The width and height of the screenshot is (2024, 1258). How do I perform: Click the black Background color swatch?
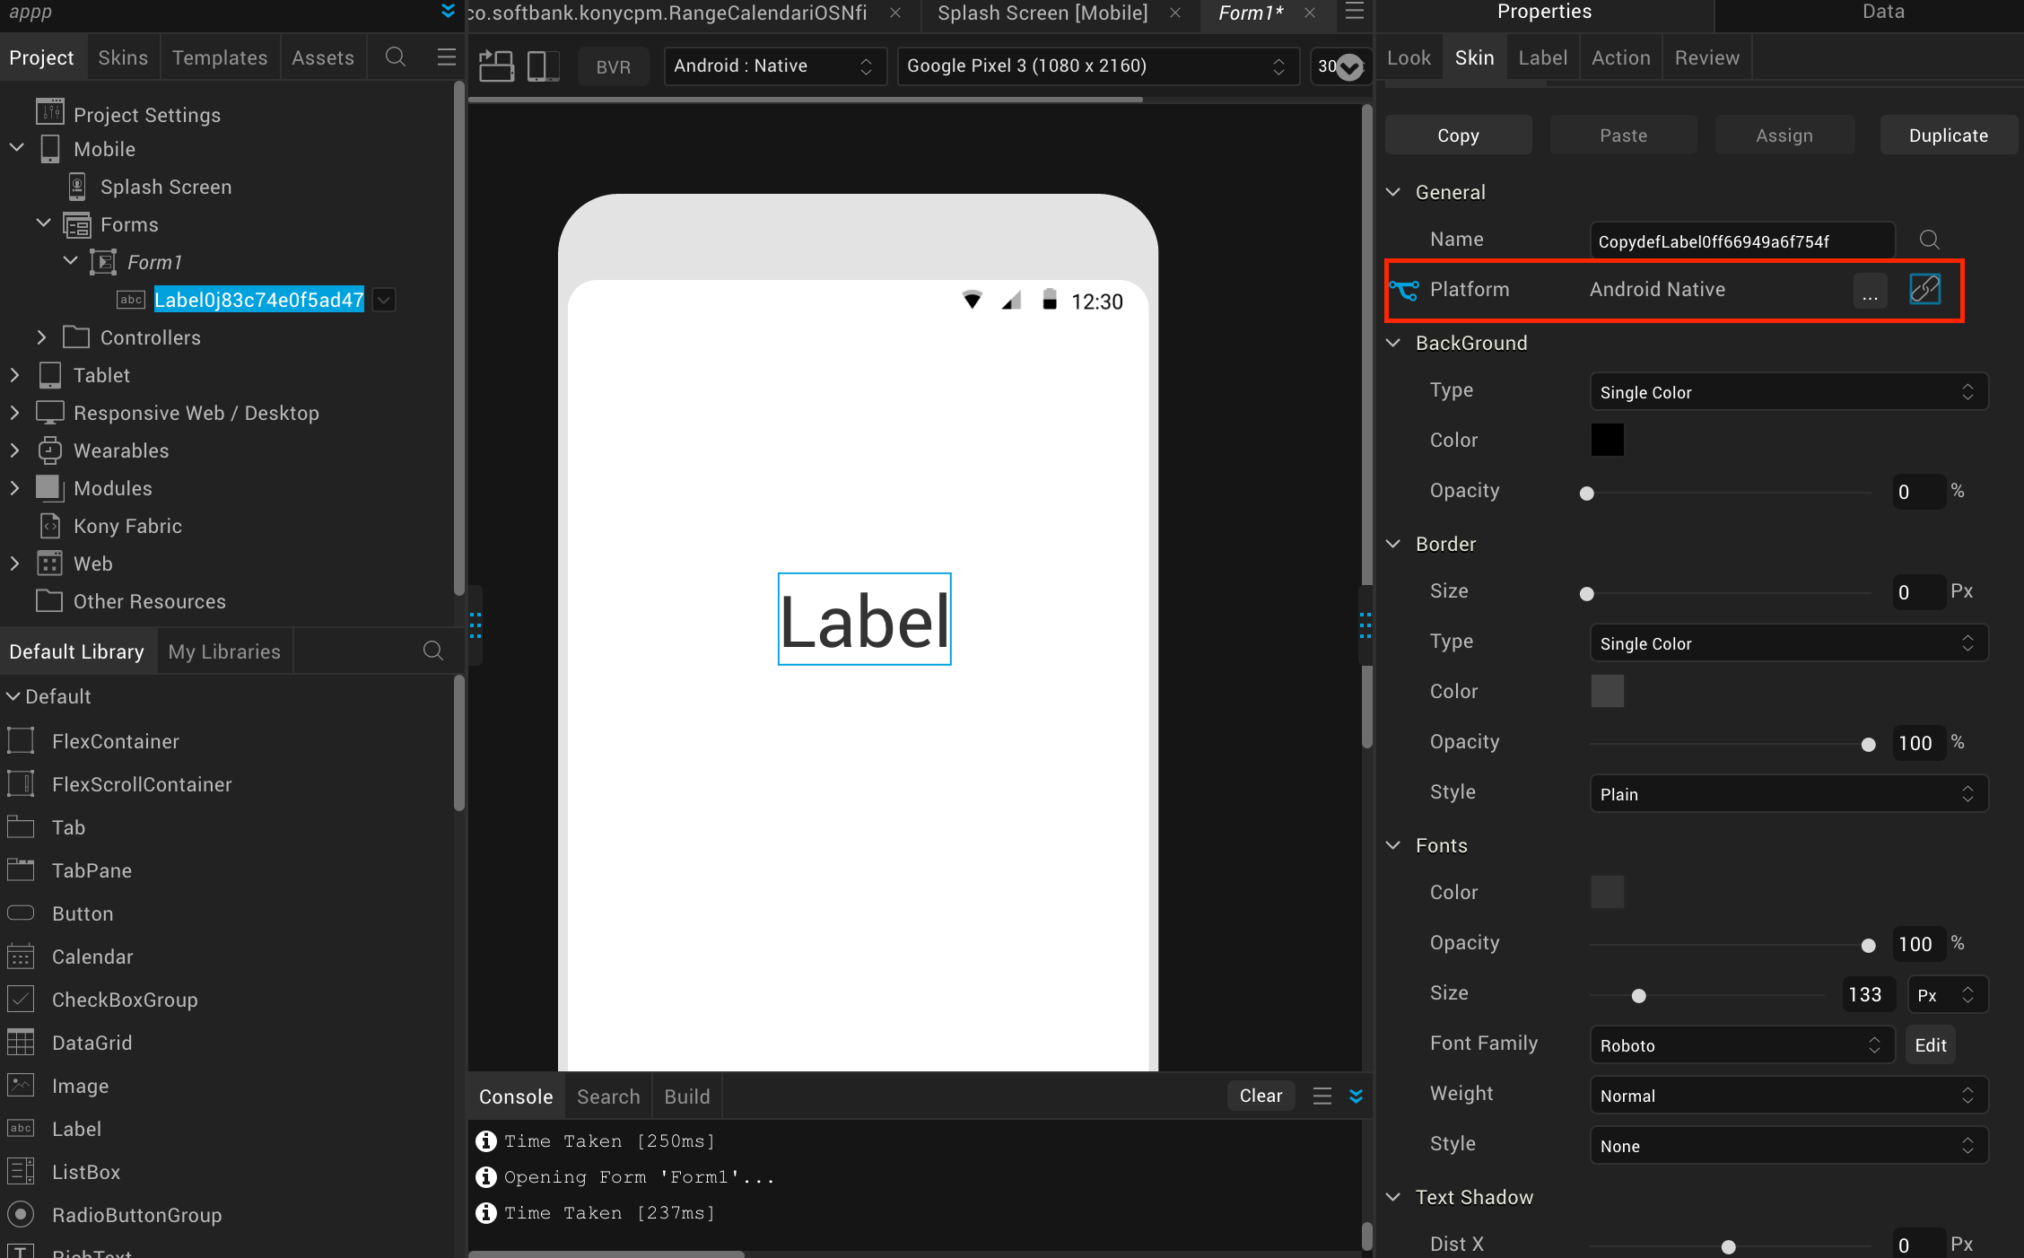coord(1607,440)
